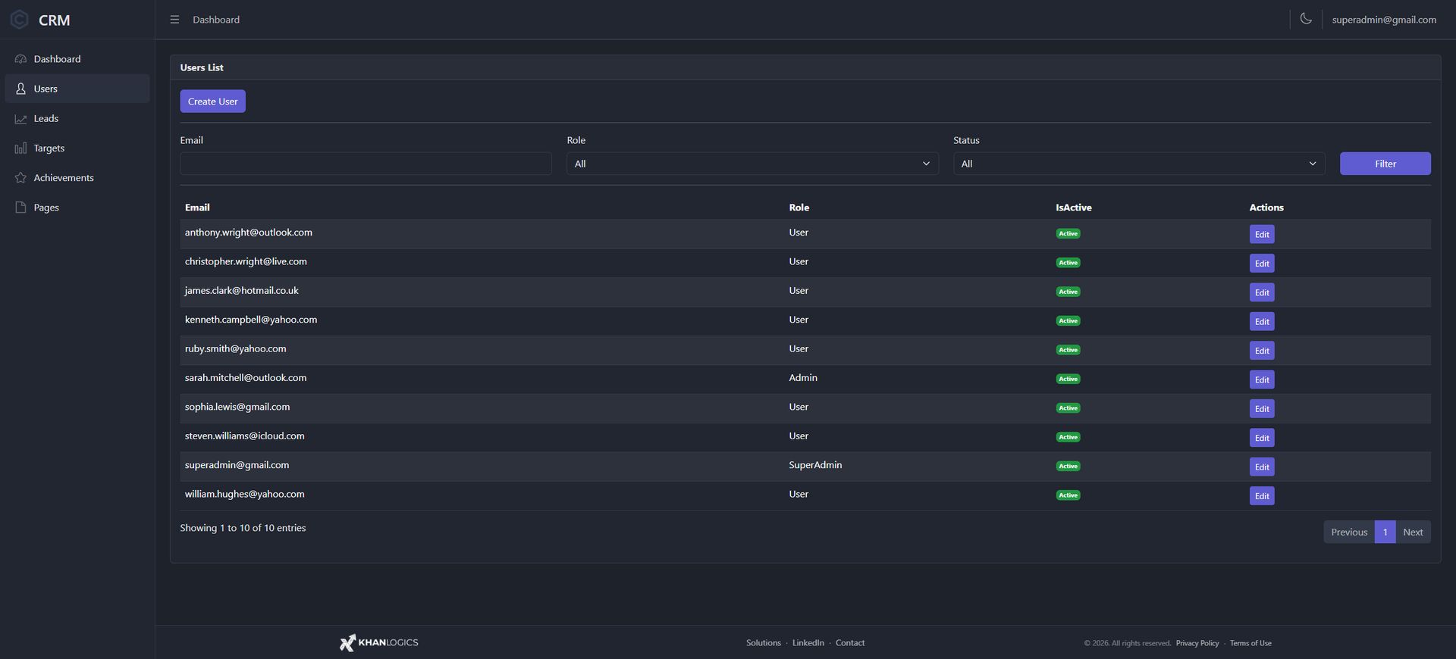Click the Users person icon in sidebar

coord(20,89)
